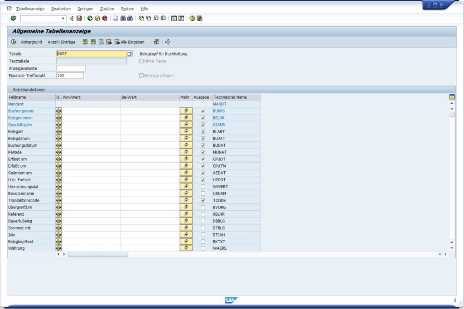Click the yellow Help question mark icon
This screenshot has height=309, width=464.
pos(192,19)
